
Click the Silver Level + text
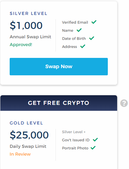(74, 132)
